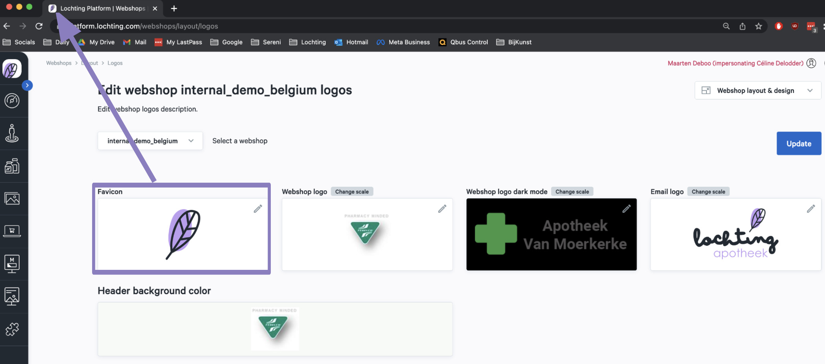Edit the dark mode logo with pencil icon
The width and height of the screenshot is (825, 364).
(627, 209)
